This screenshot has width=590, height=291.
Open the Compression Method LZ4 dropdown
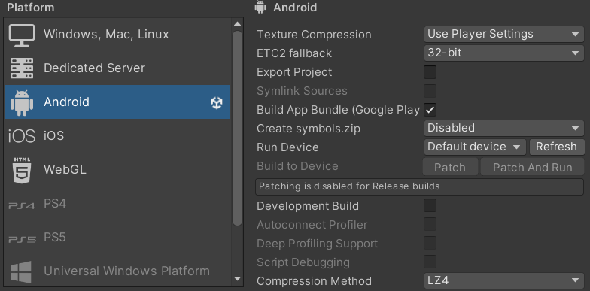click(x=504, y=281)
